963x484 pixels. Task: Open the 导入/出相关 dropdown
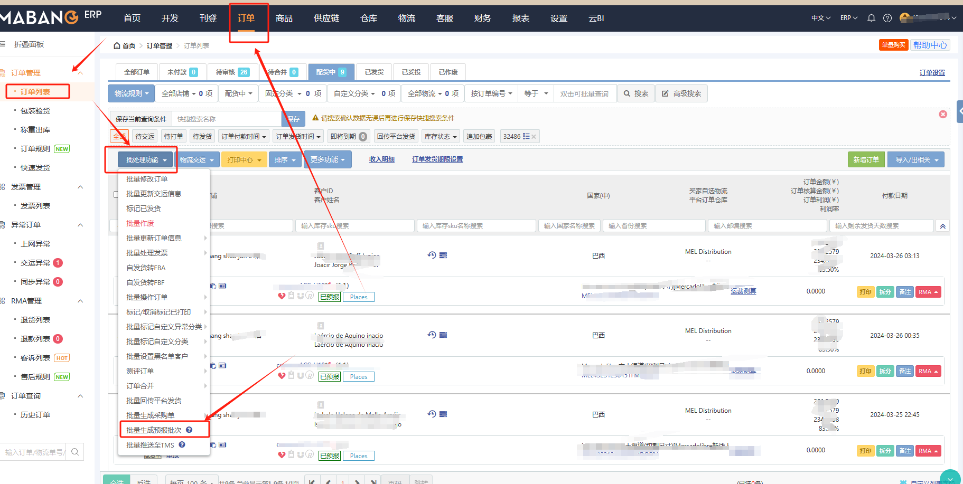tap(917, 159)
